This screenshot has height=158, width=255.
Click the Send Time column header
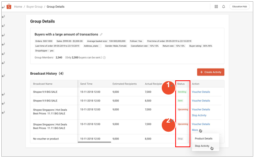coord(86,84)
